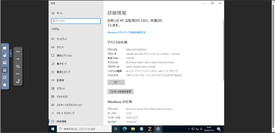
Task: Click the device ID B5195EA5 value
Action: (150, 62)
